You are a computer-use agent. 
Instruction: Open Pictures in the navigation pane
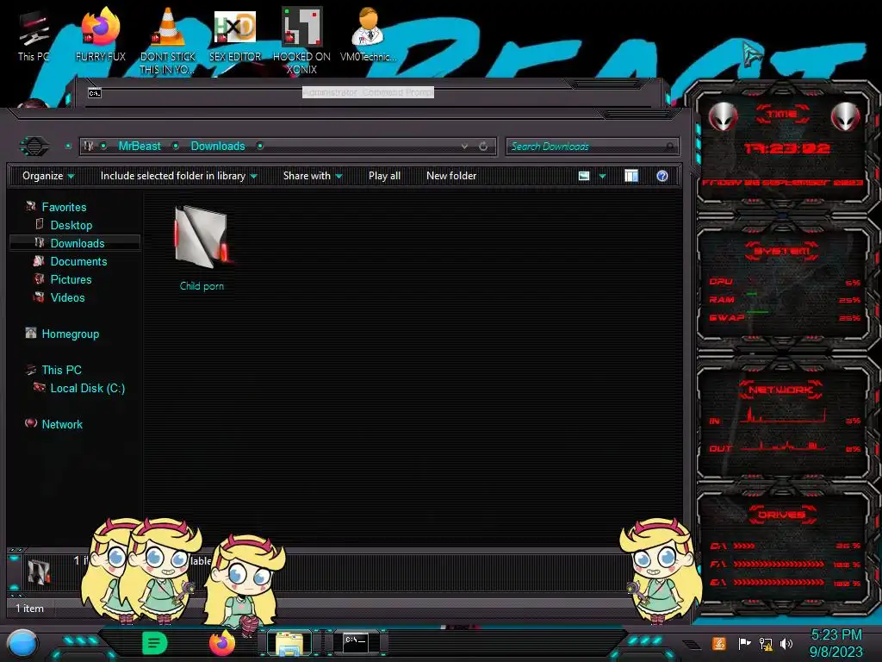tap(71, 279)
